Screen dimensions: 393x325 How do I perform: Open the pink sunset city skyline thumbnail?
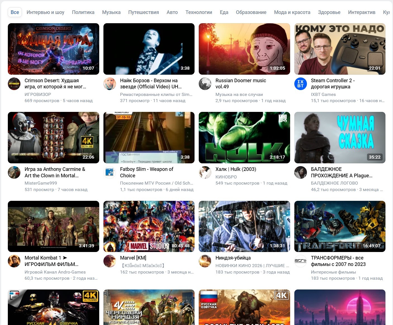(340, 307)
